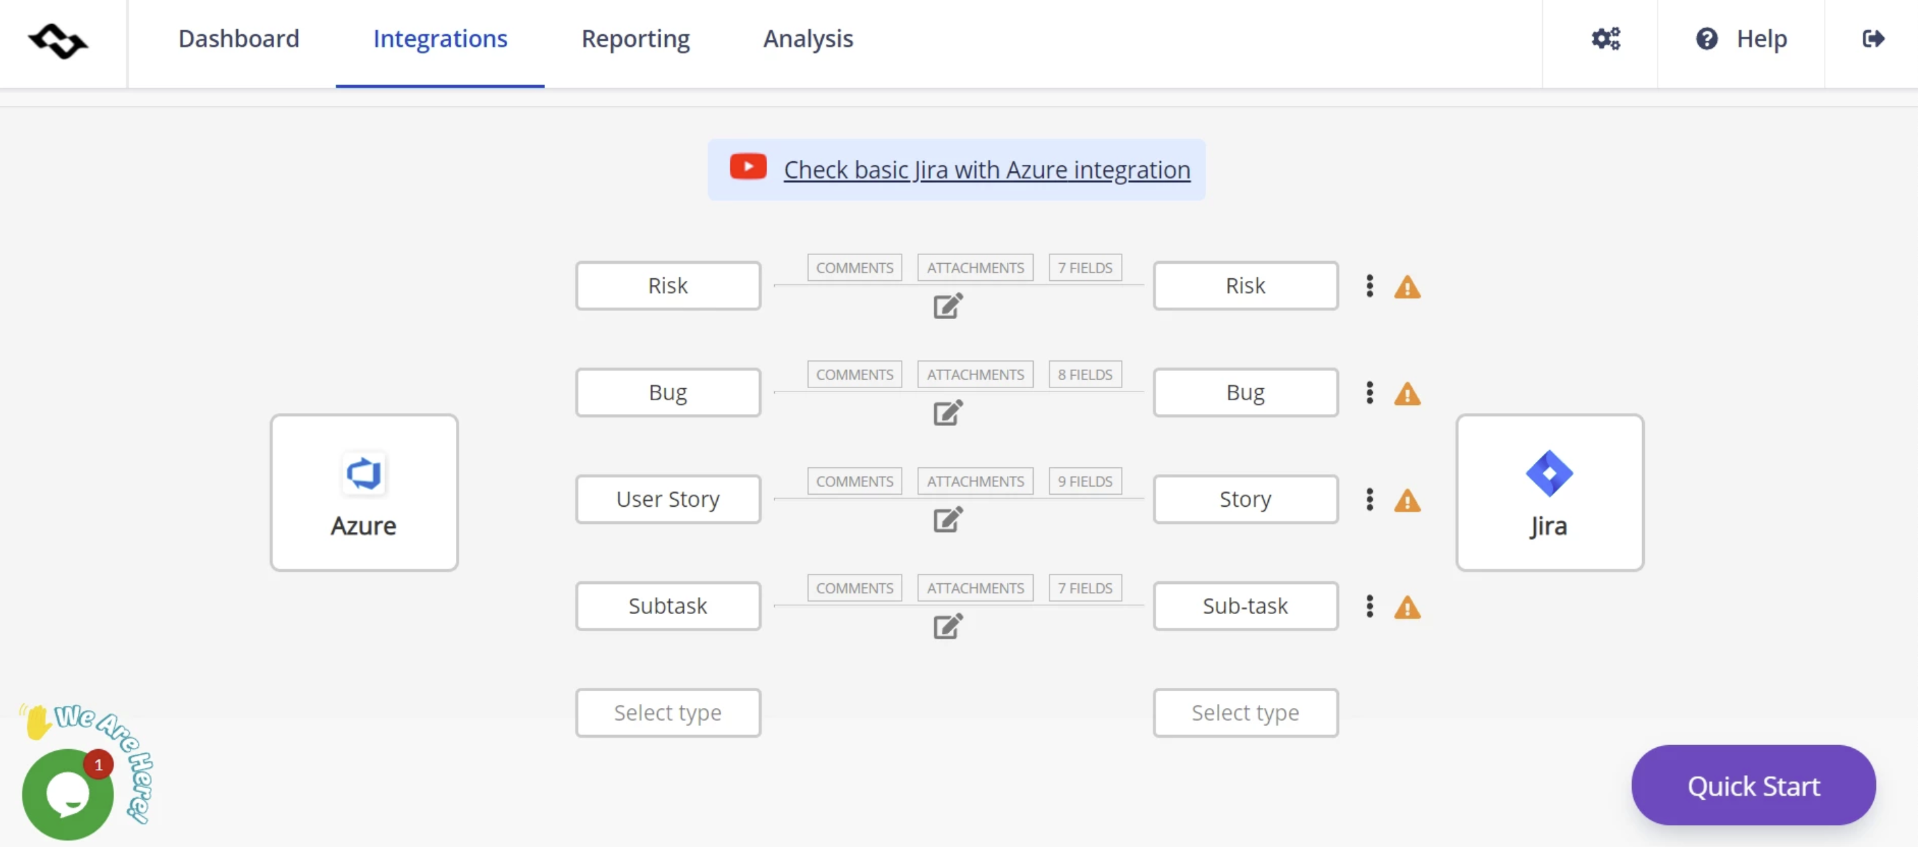Select the Azure Risk type box

(x=668, y=286)
